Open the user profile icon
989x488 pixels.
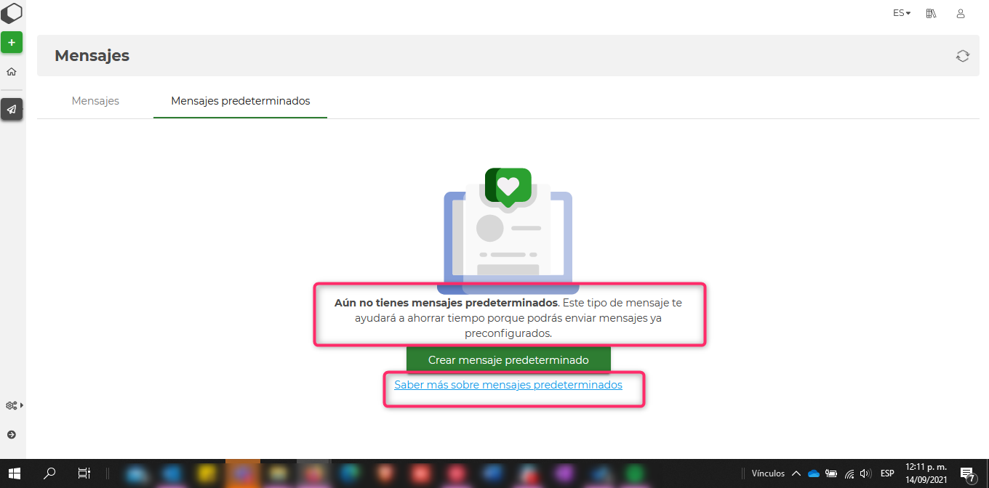961,13
